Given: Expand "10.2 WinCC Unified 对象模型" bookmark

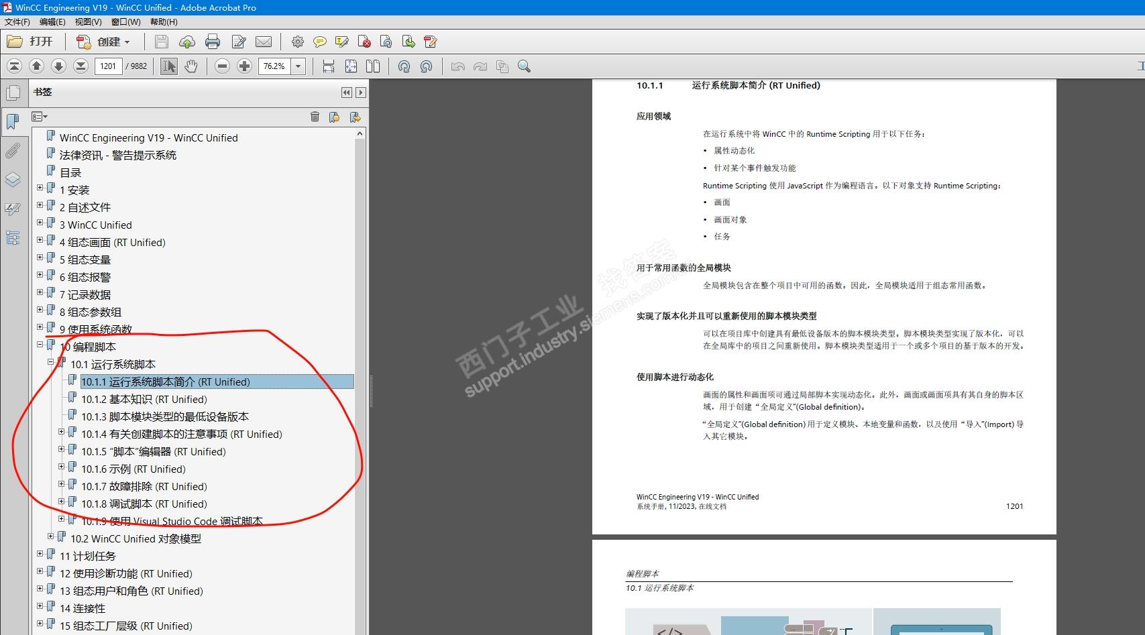Looking at the screenshot, I should [x=51, y=536].
